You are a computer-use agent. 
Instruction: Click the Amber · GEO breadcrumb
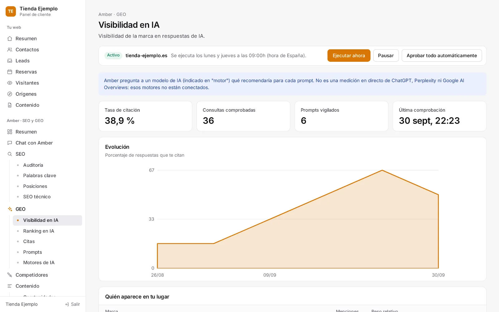[x=112, y=14]
